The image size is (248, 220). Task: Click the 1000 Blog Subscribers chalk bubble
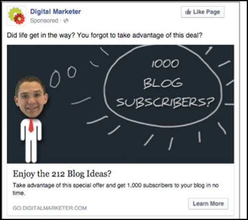163,86
